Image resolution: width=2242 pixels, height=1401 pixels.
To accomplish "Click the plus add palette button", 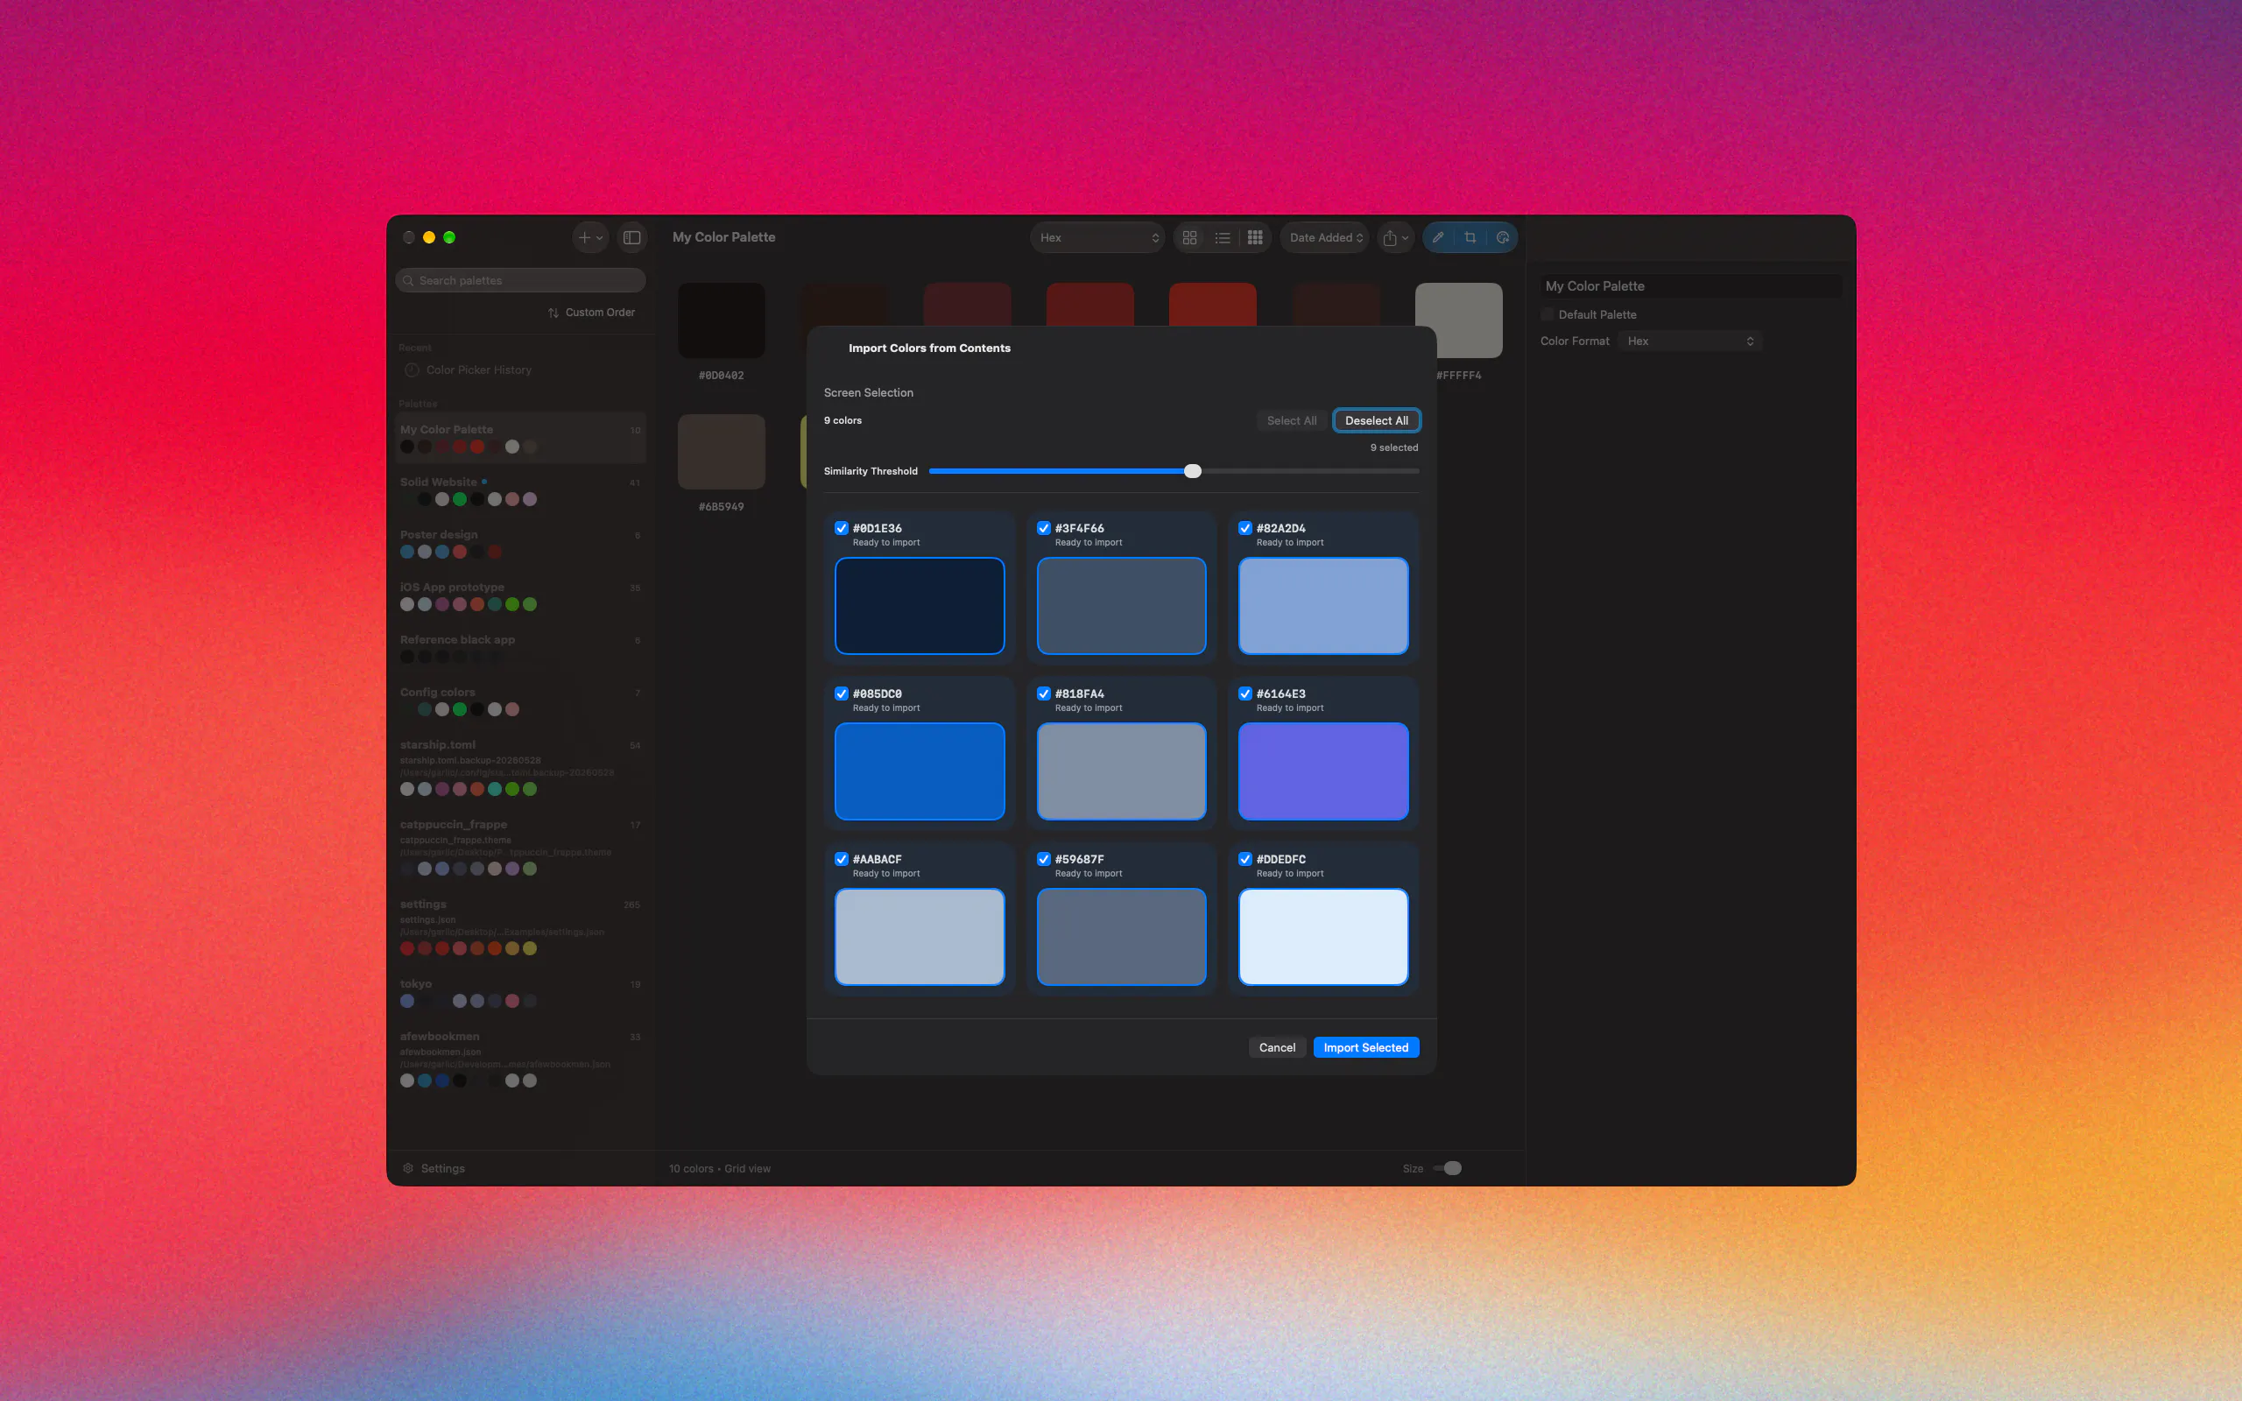I will pyautogui.click(x=590, y=238).
